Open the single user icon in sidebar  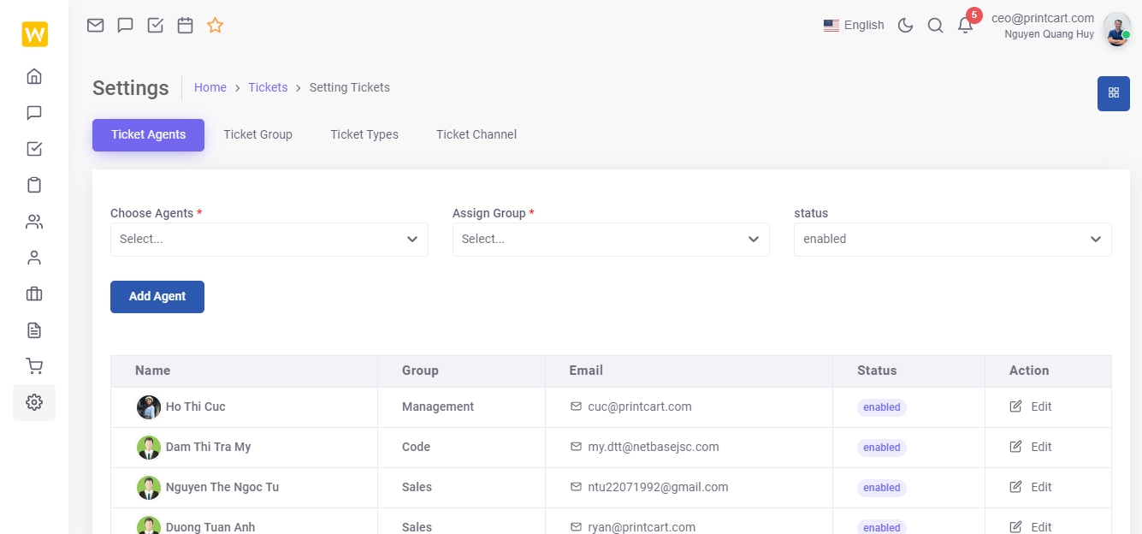coord(34,258)
